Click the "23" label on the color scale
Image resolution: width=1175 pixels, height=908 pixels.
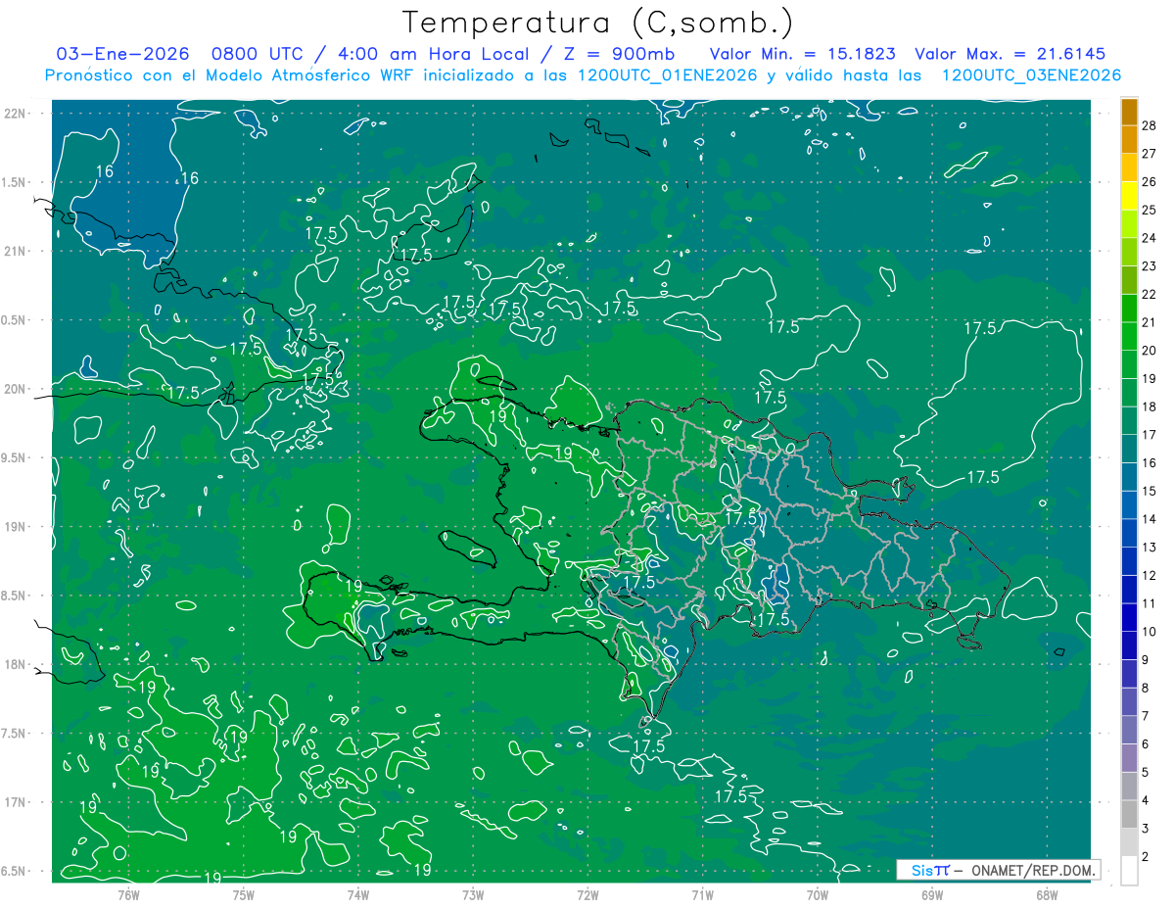point(1150,265)
